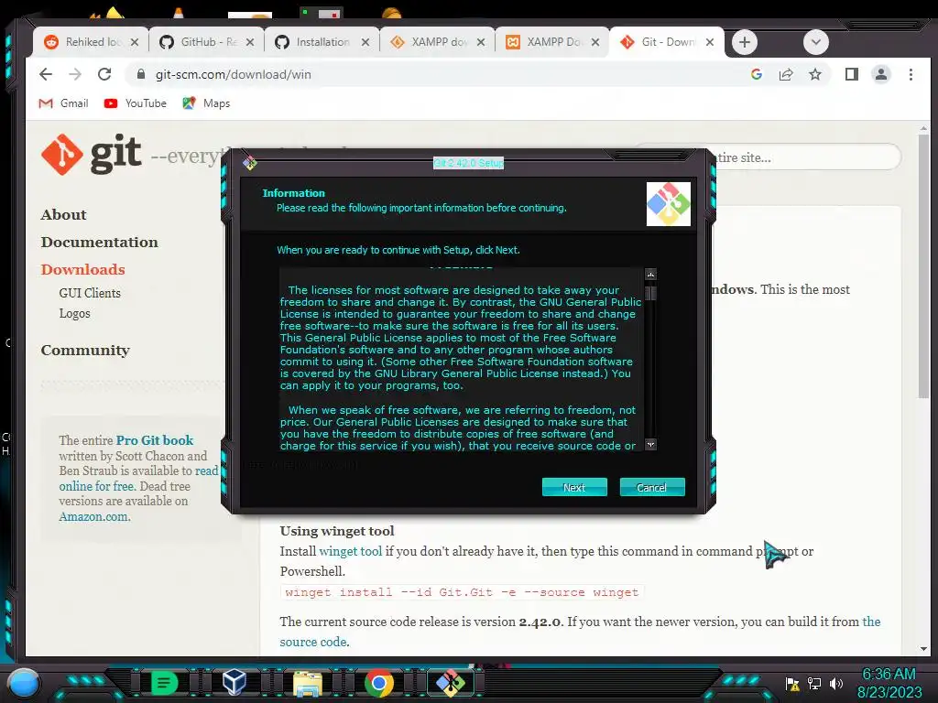Open the Maps bookmark
Viewport: 938px width, 703px height.
(x=206, y=103)
